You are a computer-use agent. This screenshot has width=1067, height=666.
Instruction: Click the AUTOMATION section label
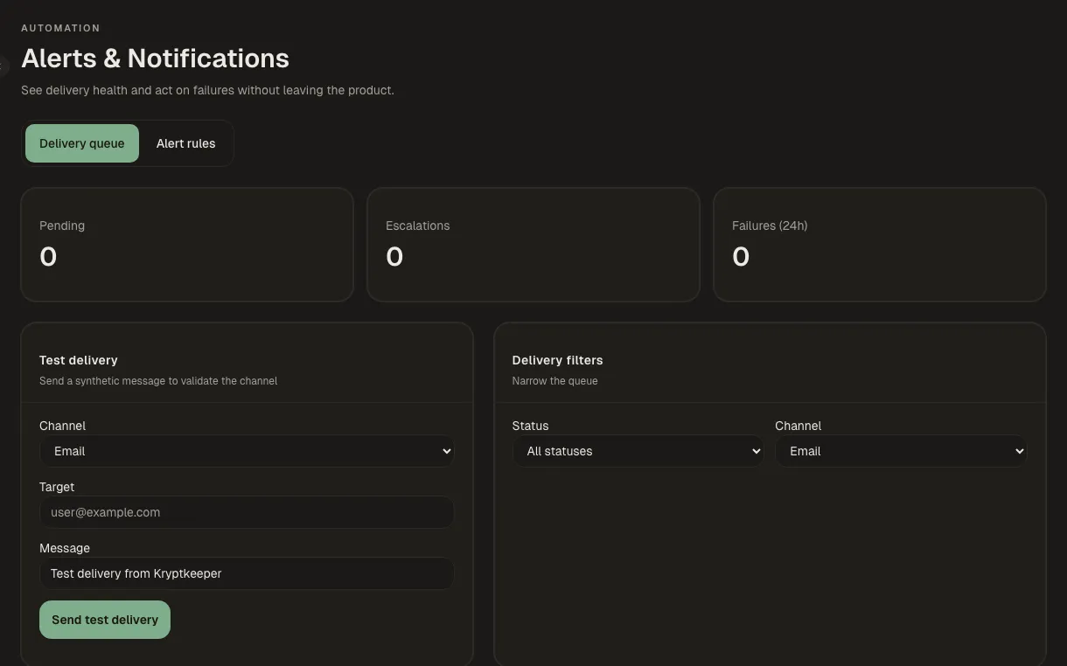[60, 28]
